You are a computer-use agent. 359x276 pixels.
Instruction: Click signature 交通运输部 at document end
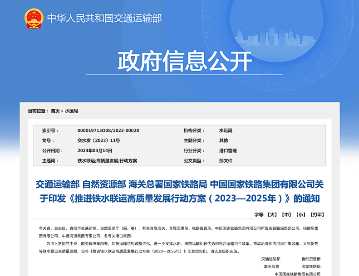click(270, 259)
